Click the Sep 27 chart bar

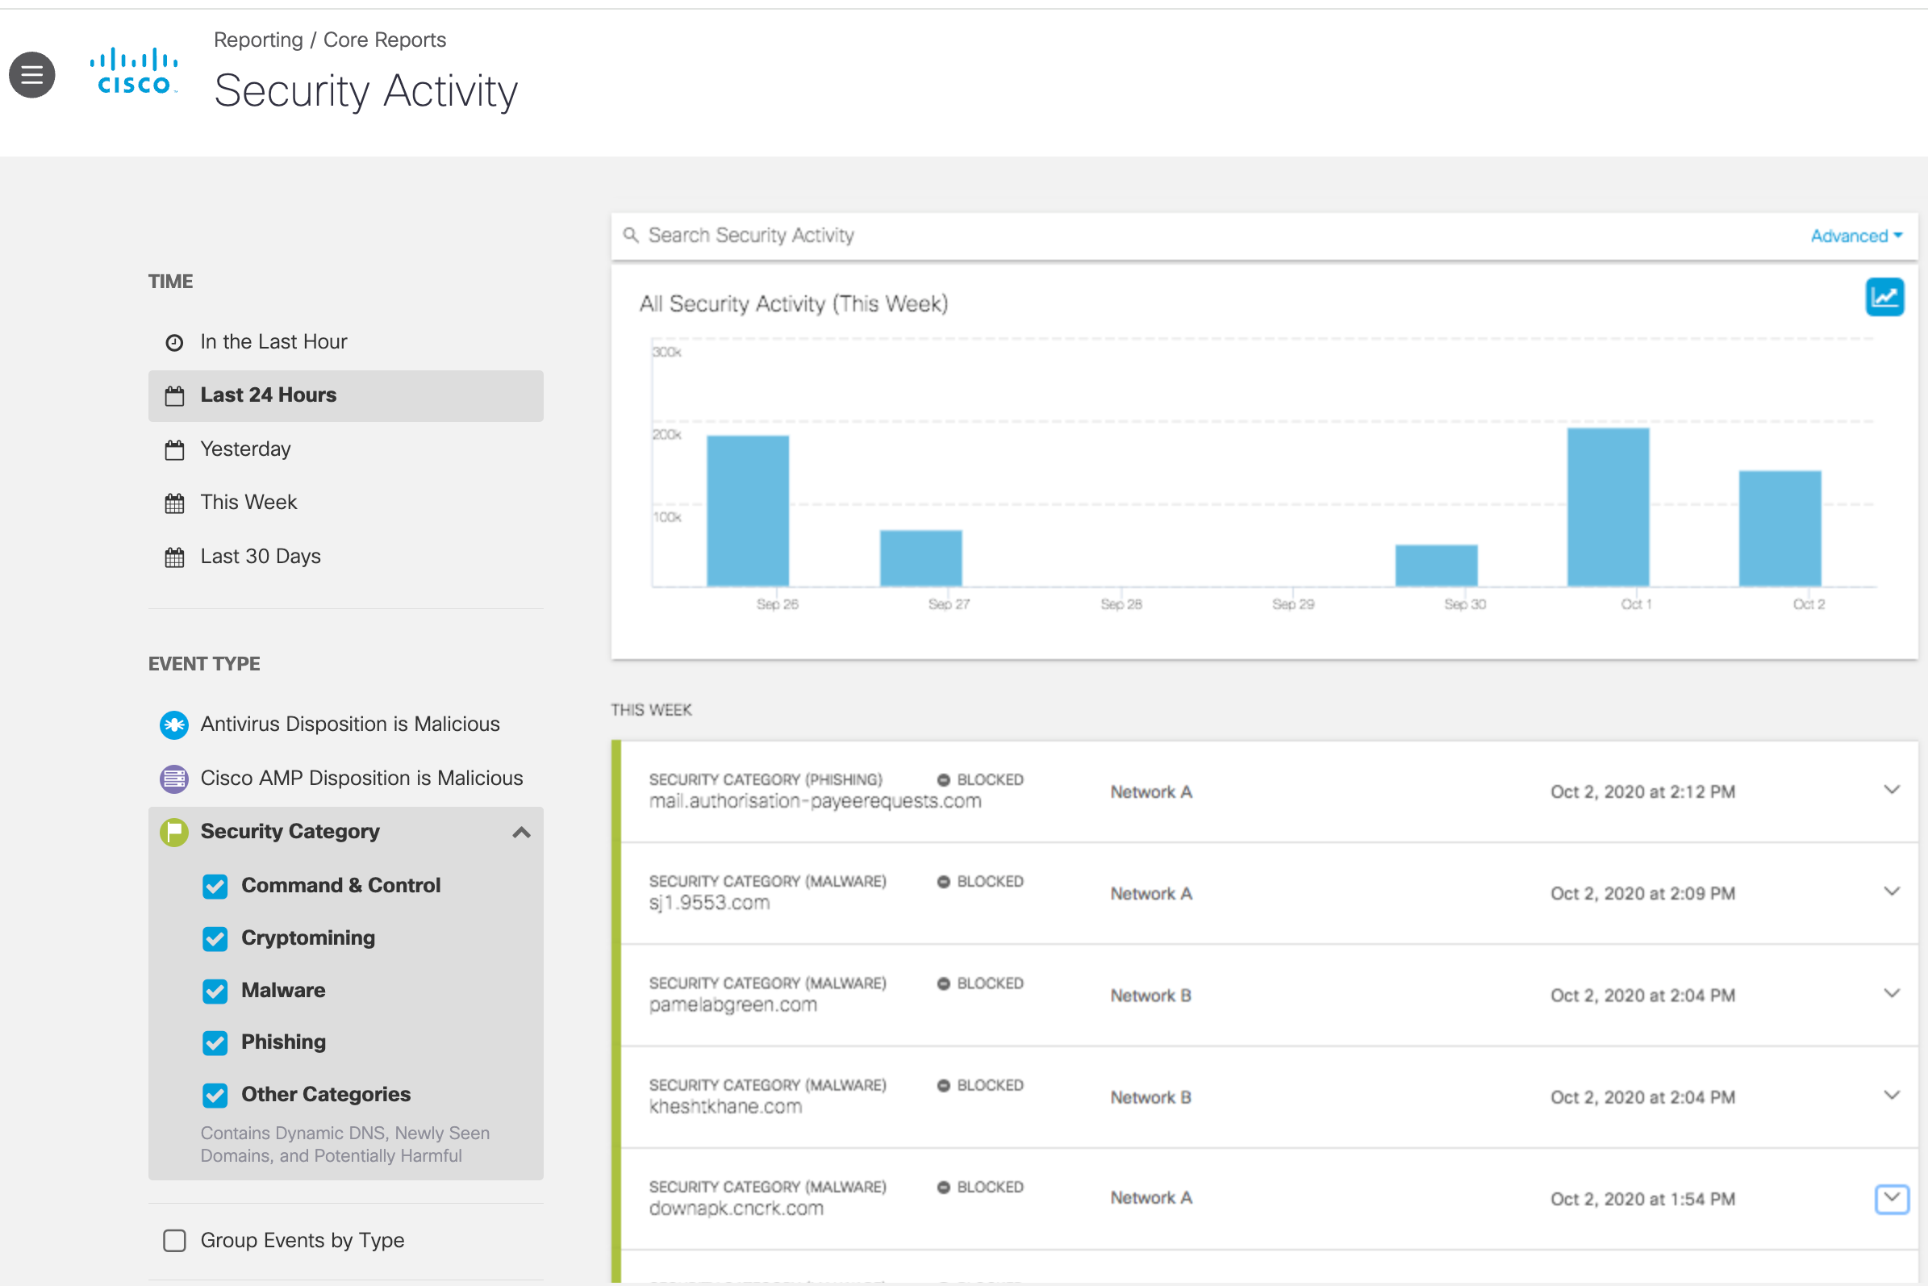[x=921, y=558]
